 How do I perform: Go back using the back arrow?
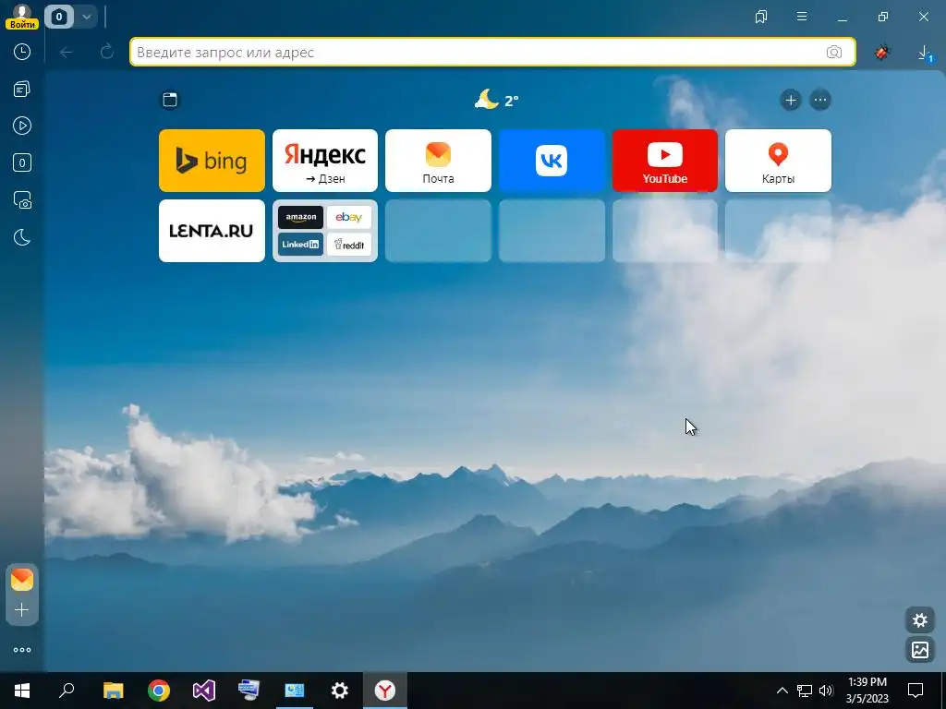tap(67, 53)
